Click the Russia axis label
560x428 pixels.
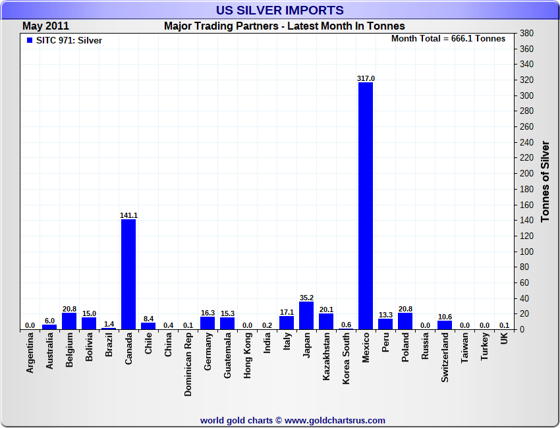coord(425,346)
